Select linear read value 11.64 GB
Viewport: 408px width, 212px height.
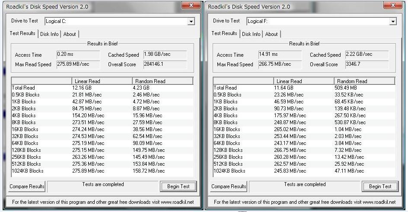coord(284,88)
